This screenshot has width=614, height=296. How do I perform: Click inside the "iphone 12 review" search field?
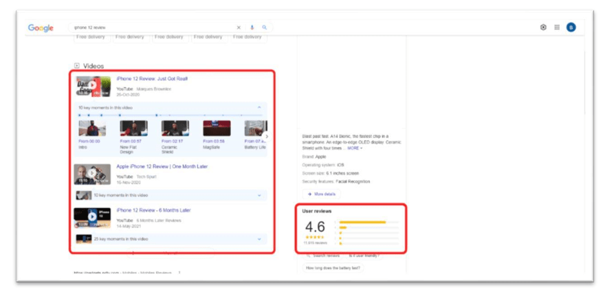tap(153, 27)
